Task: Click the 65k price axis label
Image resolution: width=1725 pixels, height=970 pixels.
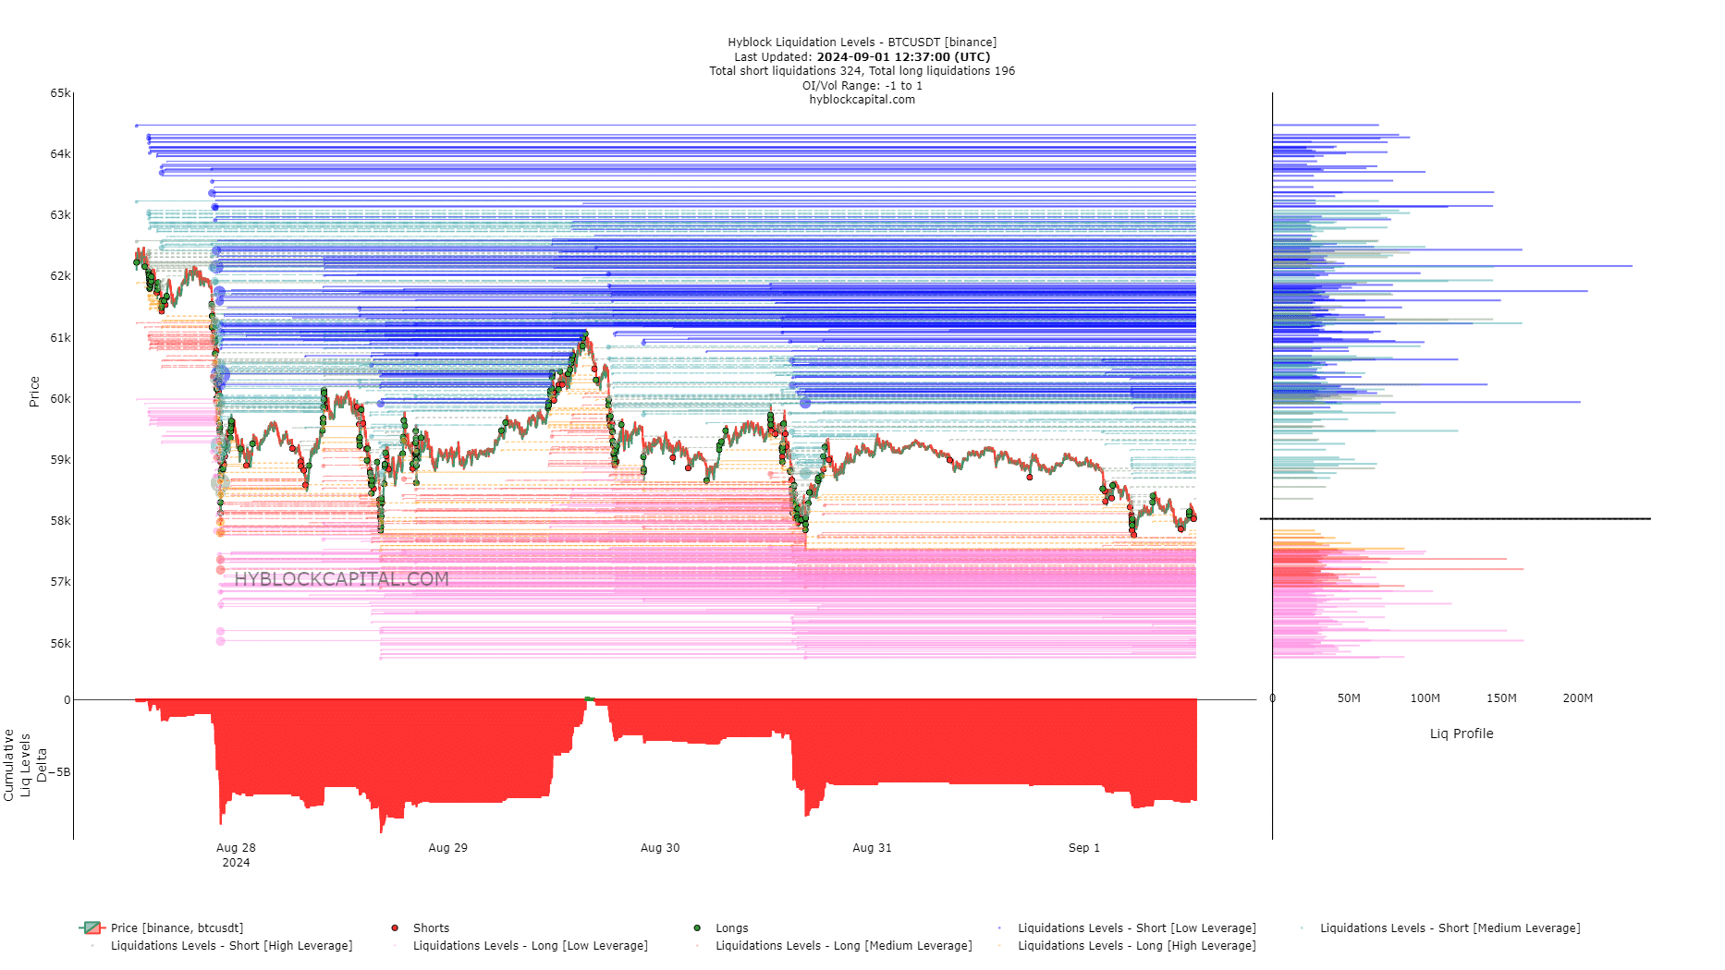Action: 60,93
